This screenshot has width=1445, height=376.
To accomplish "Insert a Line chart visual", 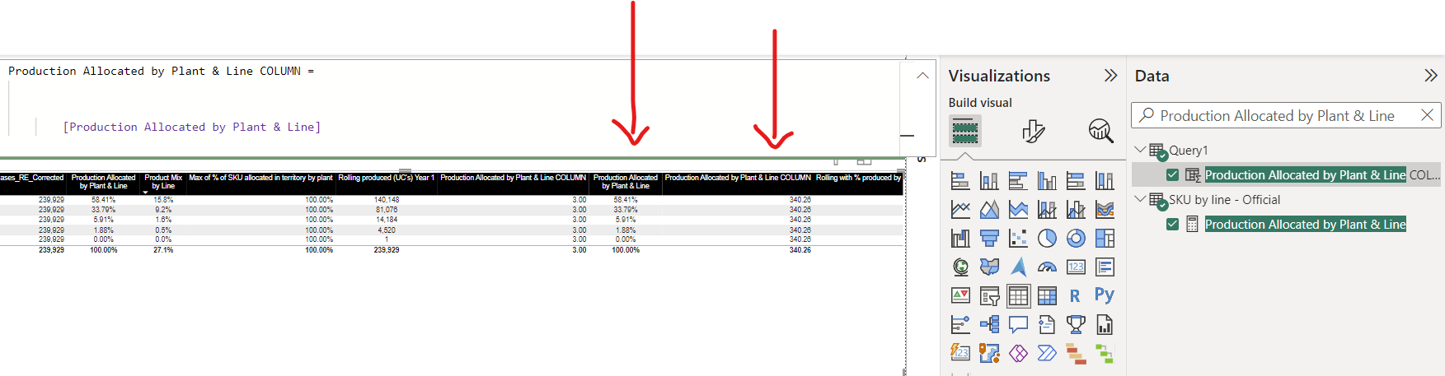I will point(960,209).
